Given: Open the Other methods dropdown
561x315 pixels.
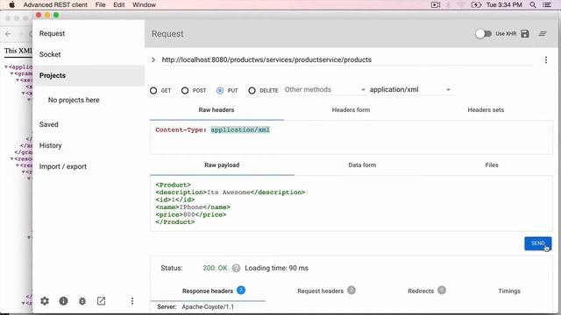Looking at the screenshot, I should coord(325,89).
